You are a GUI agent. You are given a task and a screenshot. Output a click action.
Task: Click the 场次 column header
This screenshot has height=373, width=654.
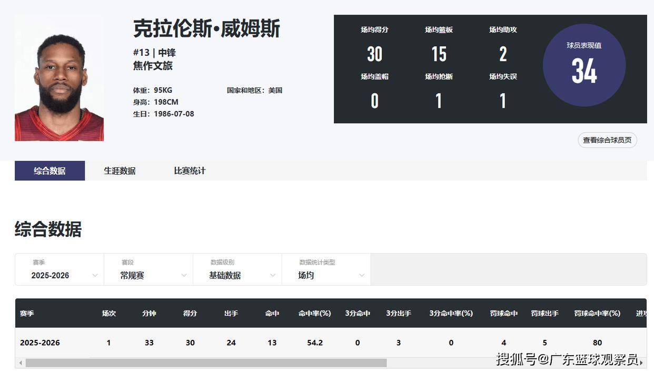pos(109,314)
